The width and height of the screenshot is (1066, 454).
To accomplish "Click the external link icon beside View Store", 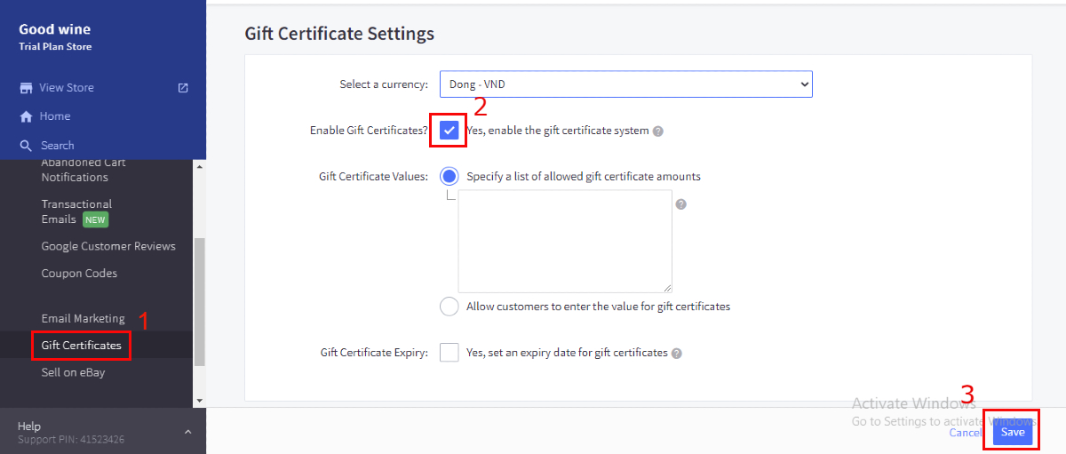I will (183, 88).
